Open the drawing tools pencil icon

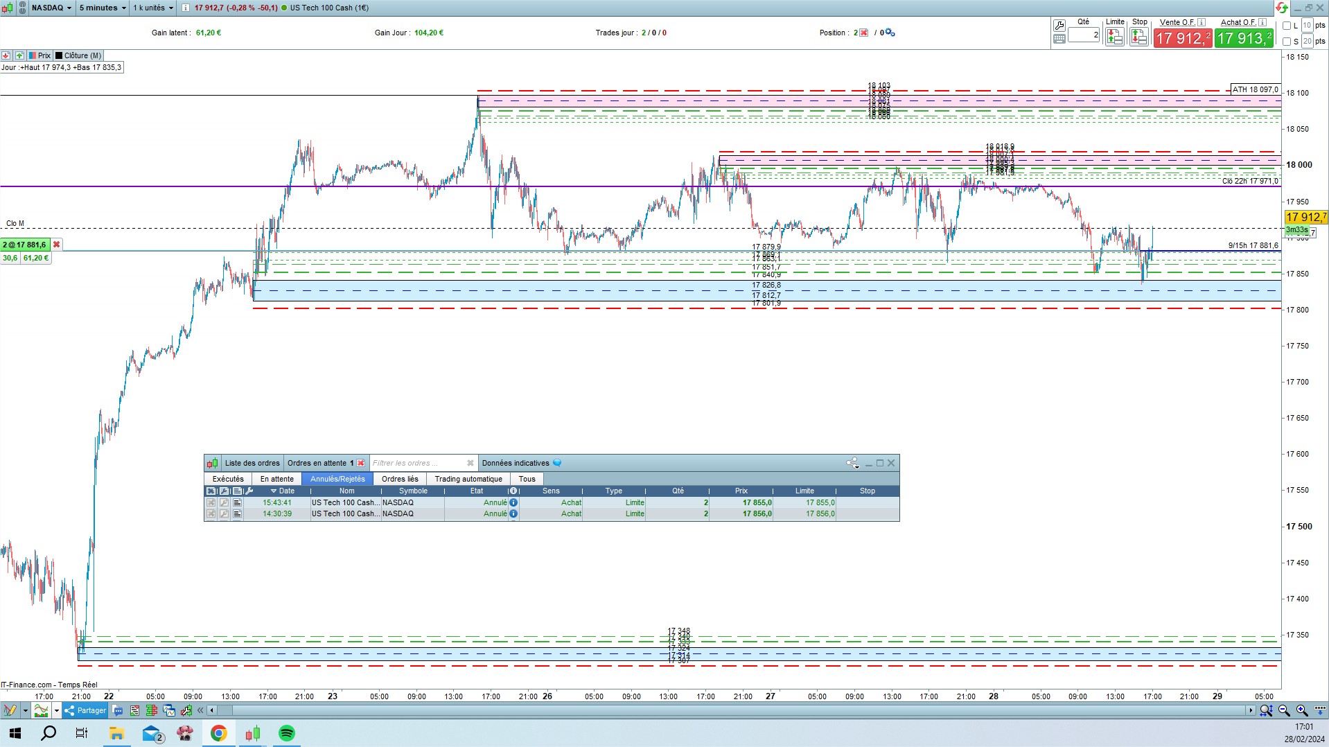click(x=10, y=710)
